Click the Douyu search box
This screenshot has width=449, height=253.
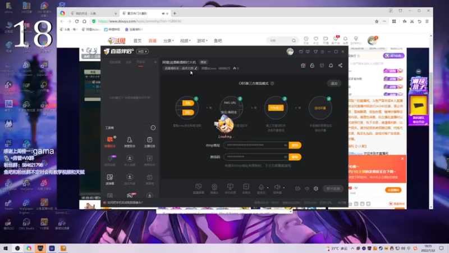tap(282, 40)
